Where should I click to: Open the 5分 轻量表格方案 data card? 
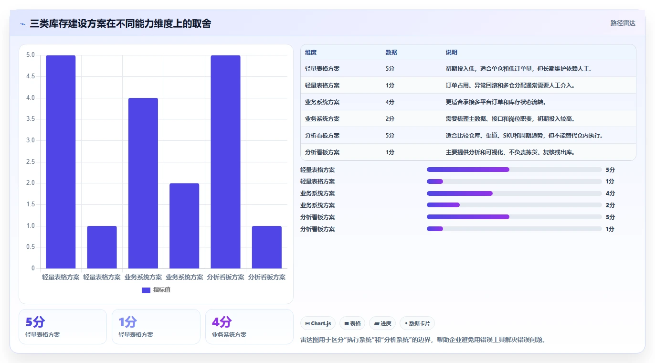tap(63, 327)
